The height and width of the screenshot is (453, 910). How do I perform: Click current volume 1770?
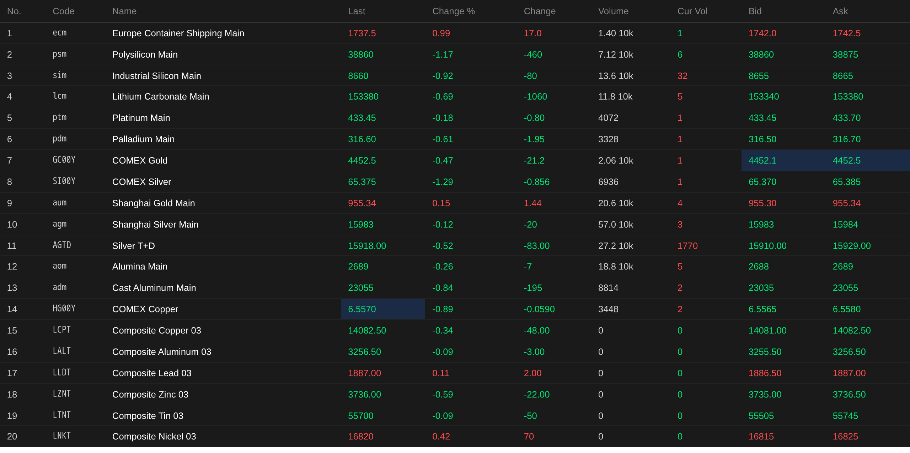687,246
